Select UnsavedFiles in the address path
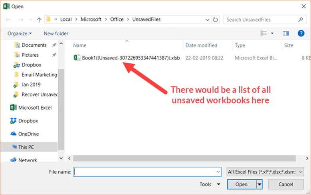Screen dimensions: 311x195 (147, 20)
